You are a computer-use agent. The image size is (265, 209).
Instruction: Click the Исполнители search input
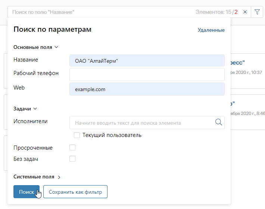point(147,123)
